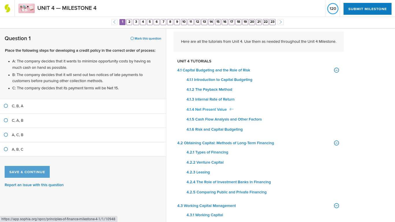This screenshot has height=222, width=395.
Task: Collapse the 4.3 Working Capital Management section
Action: point(336,206)
